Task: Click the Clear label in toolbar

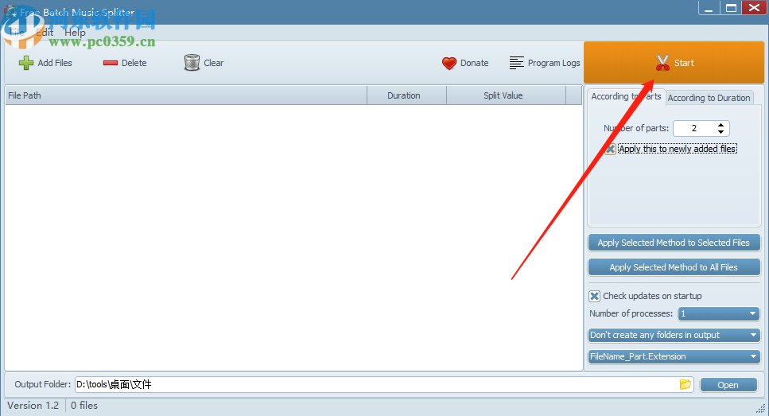Action: click(x=213, y=63)
